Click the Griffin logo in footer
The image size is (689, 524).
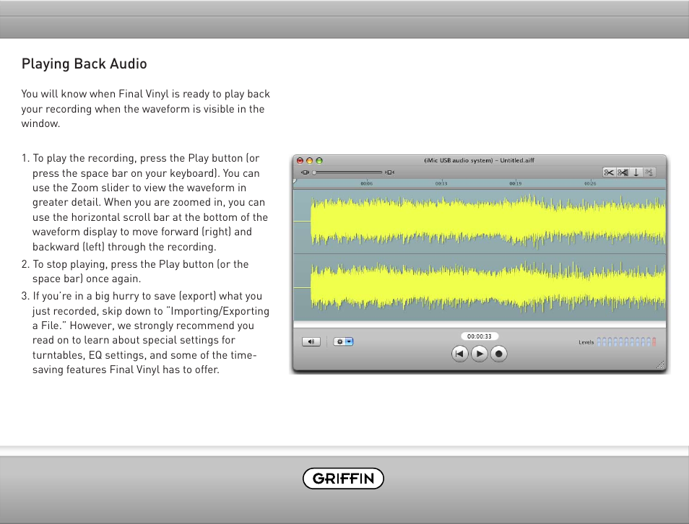343,479
